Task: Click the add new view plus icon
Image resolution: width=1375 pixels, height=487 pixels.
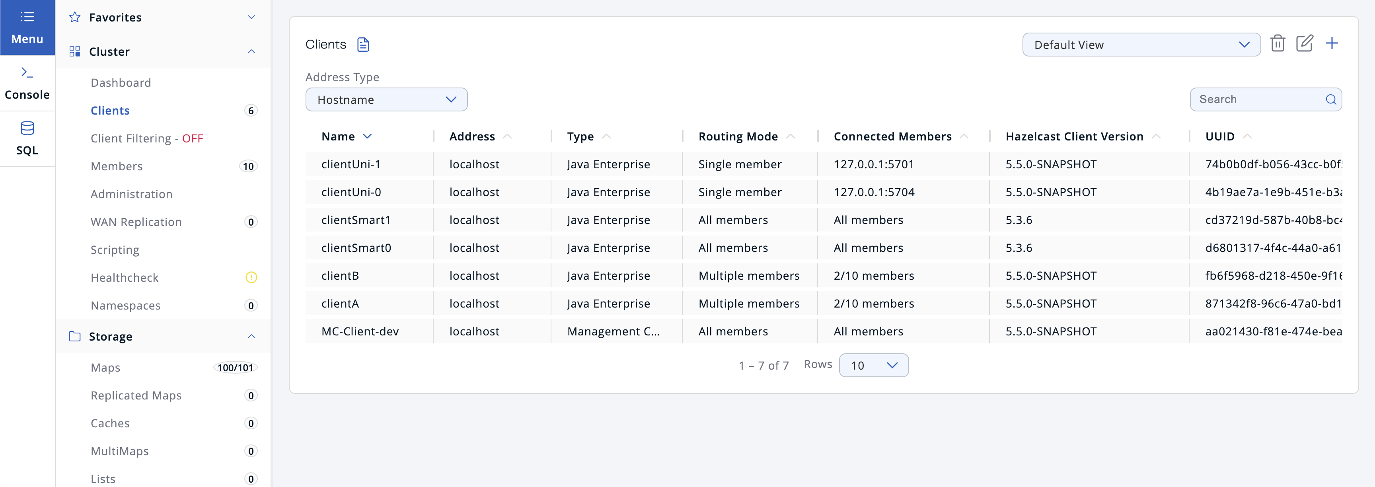Action: (x=1333, y=44)
